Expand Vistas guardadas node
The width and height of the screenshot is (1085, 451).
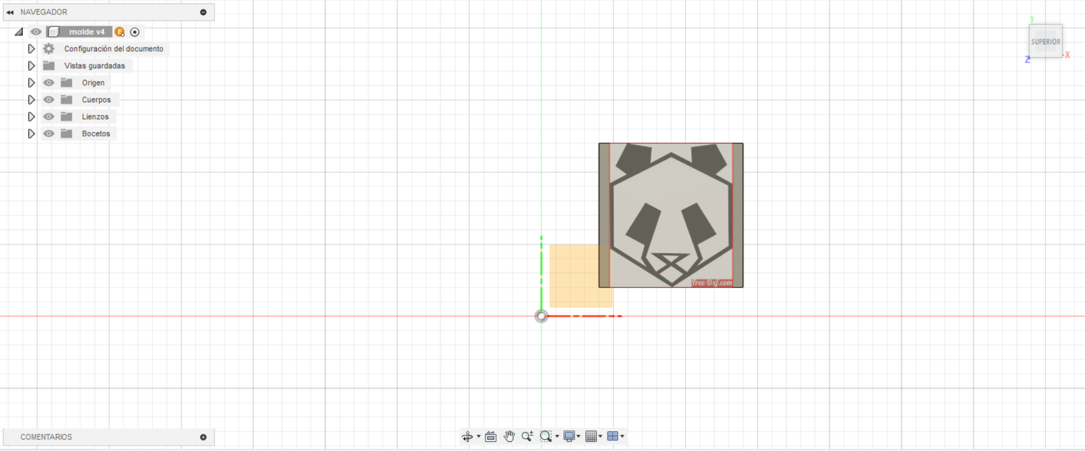[x=31, y=66]
